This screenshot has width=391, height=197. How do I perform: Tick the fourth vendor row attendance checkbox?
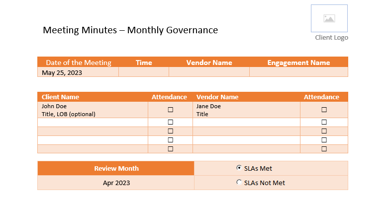point(324,140)
